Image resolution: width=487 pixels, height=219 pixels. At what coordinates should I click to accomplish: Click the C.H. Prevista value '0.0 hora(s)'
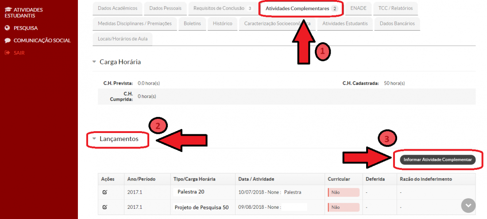149,83
